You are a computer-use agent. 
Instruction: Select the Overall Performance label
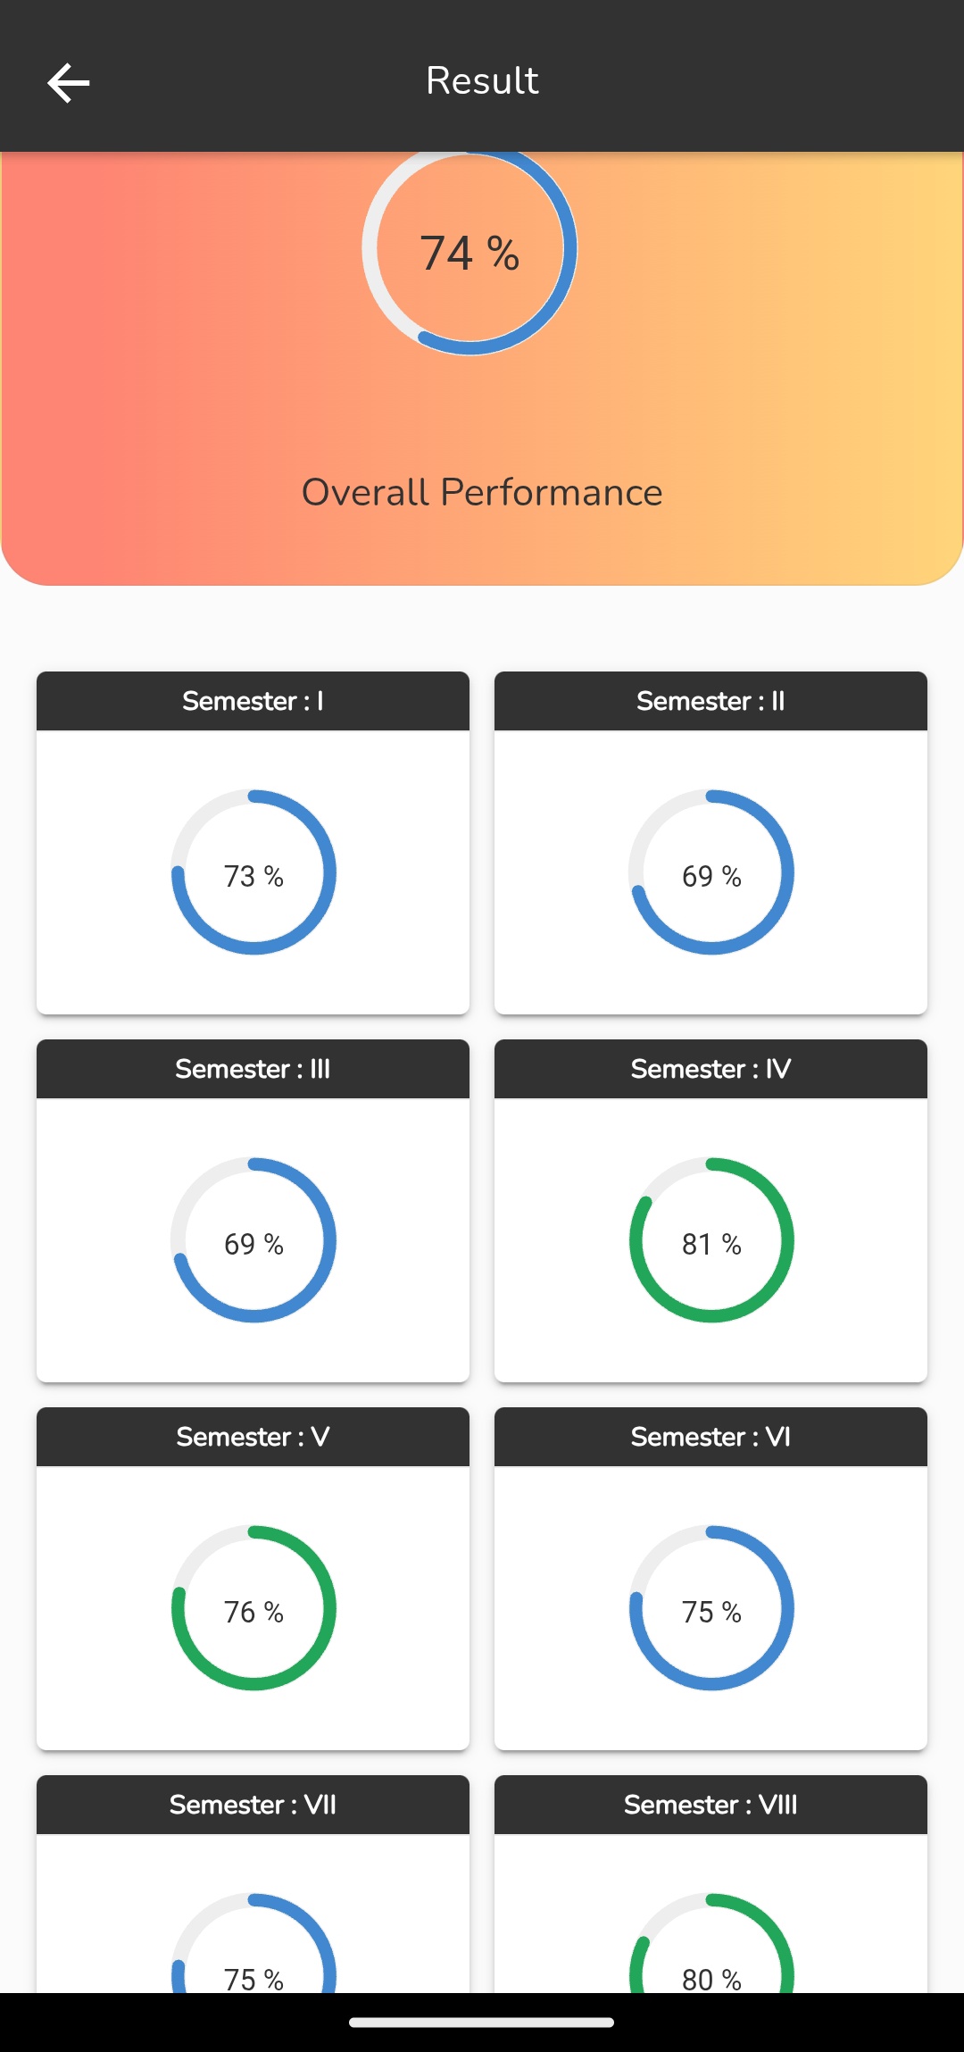tap(482, 492)
